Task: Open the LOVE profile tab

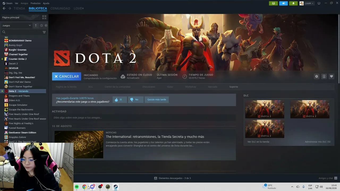Action: point(79,8)
